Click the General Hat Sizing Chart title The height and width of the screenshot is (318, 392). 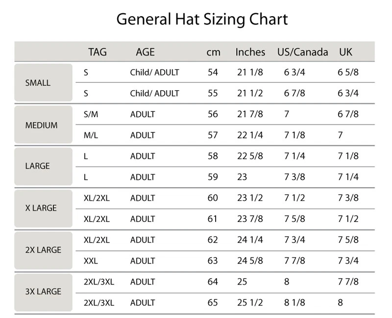click(202, 19)
